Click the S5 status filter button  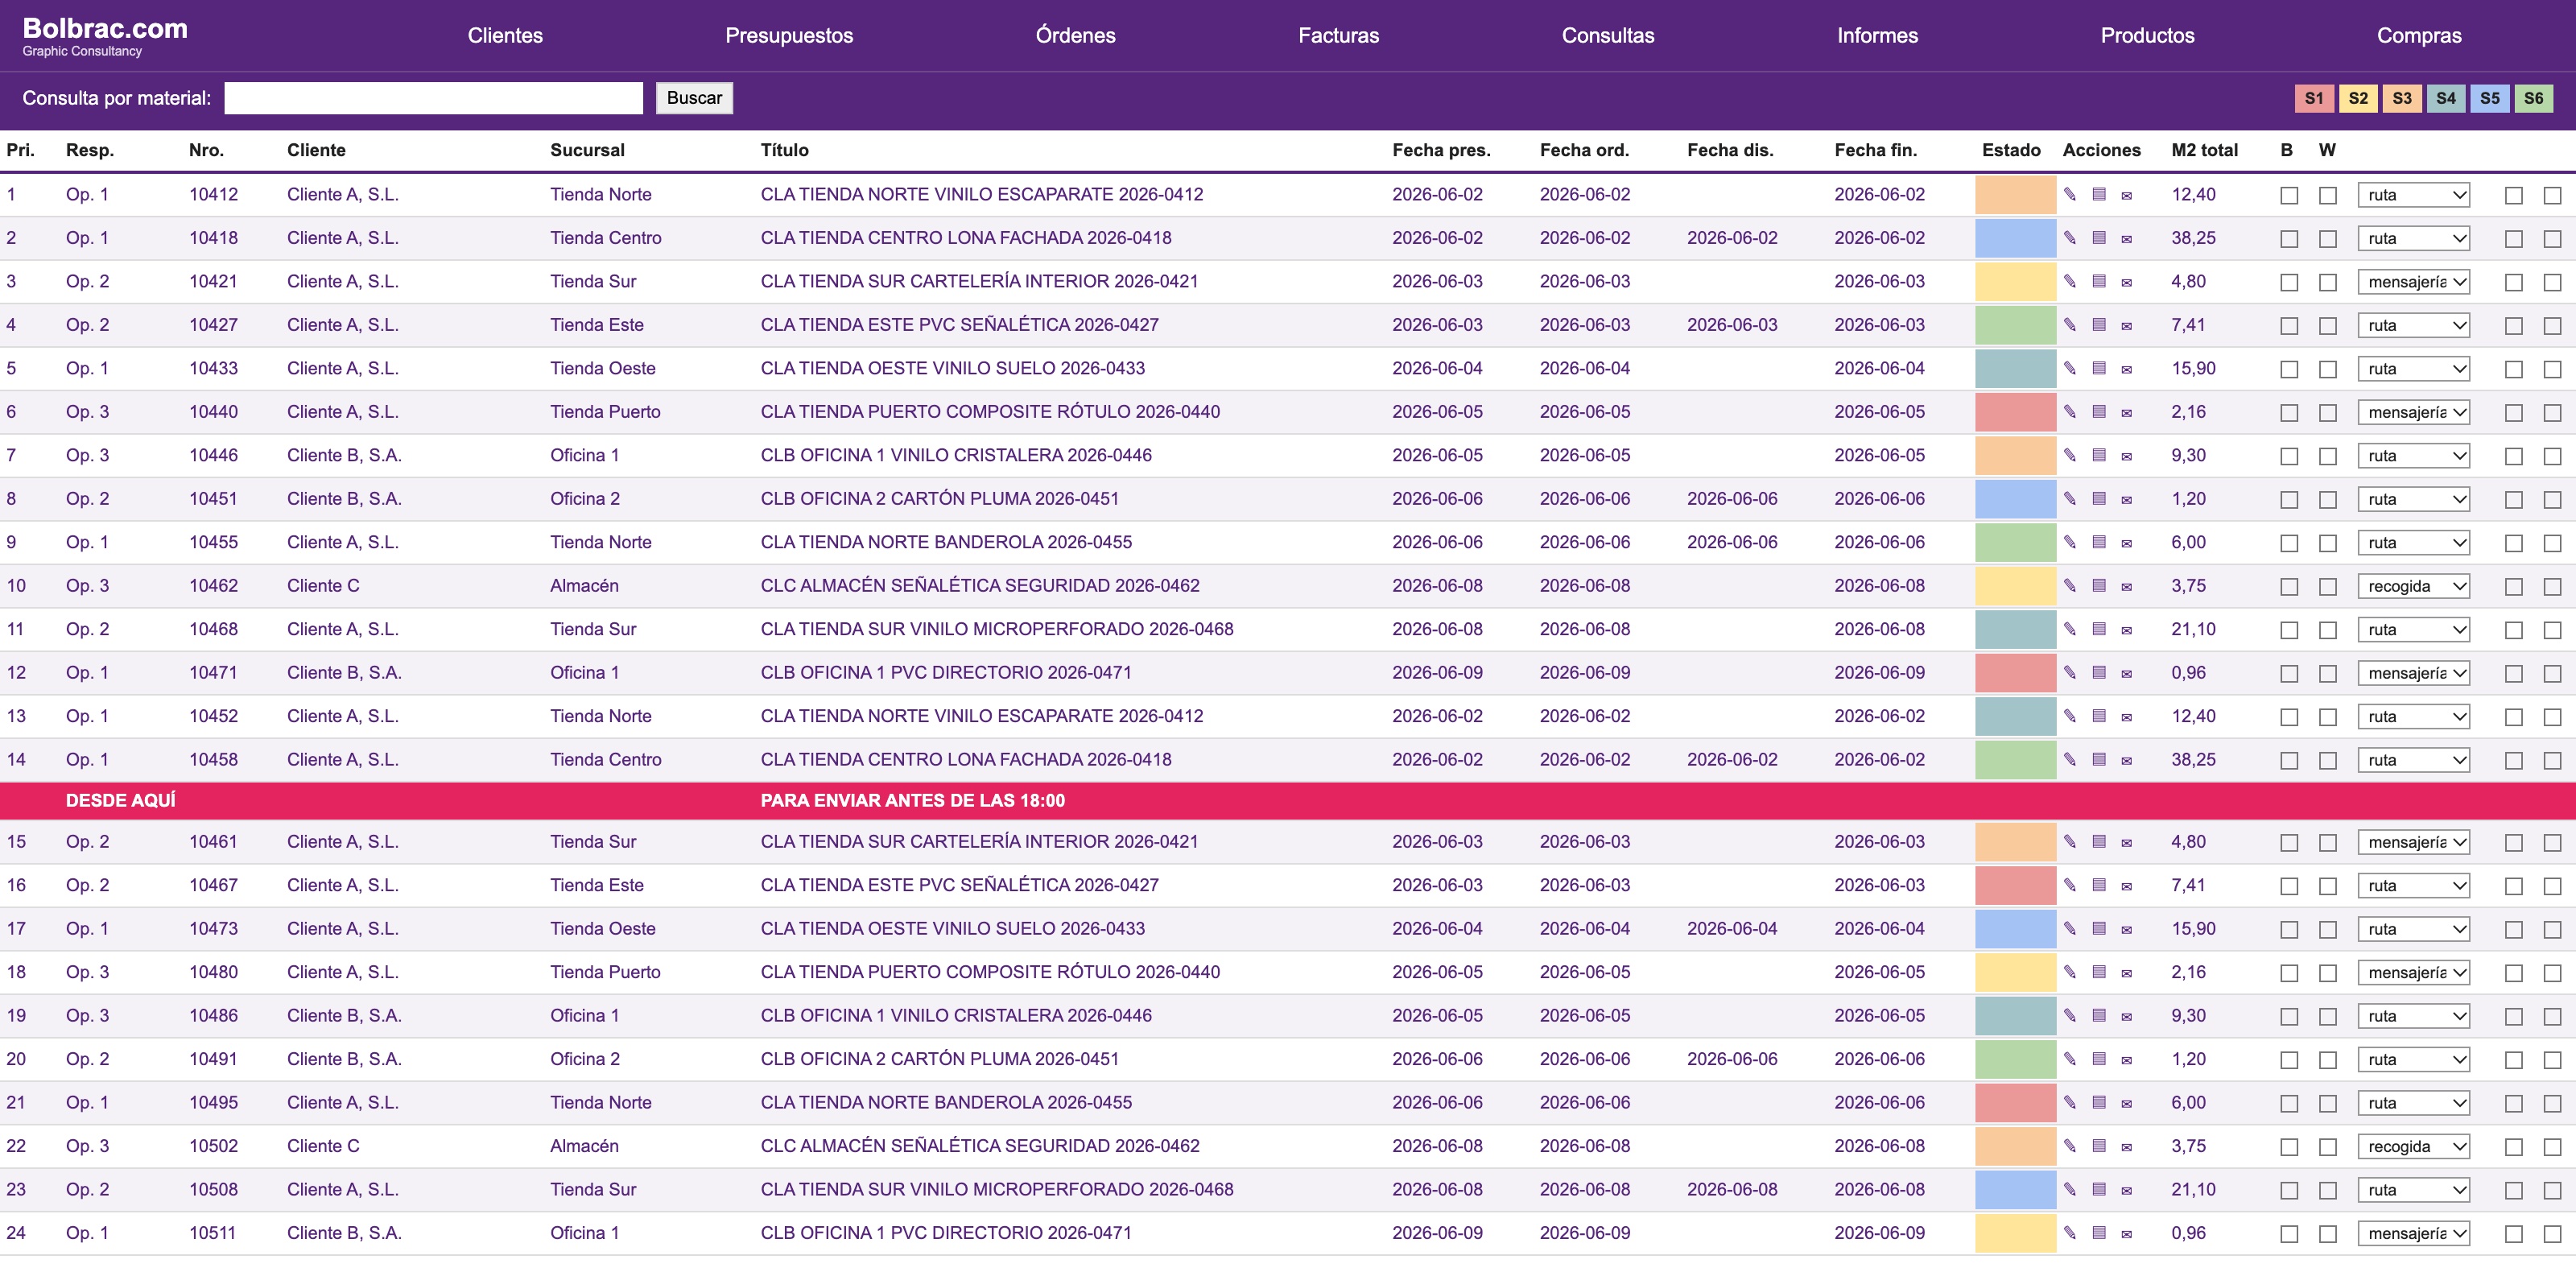[x=2490, y=98]
